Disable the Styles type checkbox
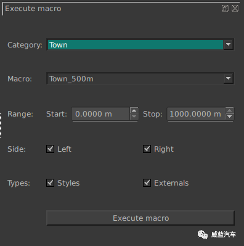Image resolution: width=244 pixels, height=246 pixels. coord(50,182)
